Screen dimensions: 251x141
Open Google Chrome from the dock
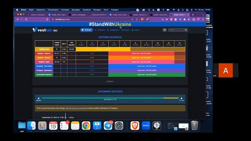(86, 125)
